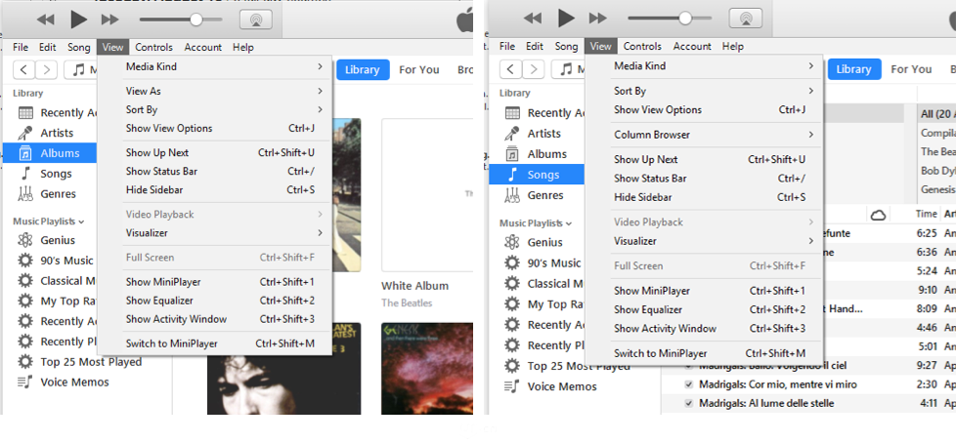
Task: Click the forward arrow in the right window
Action: pyautogui.click(x=534, y=69)
